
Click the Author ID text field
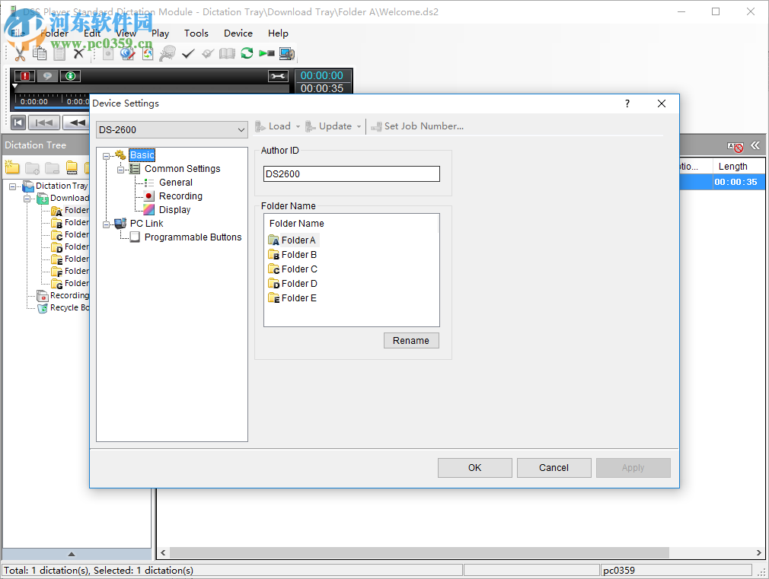[352, 174]
